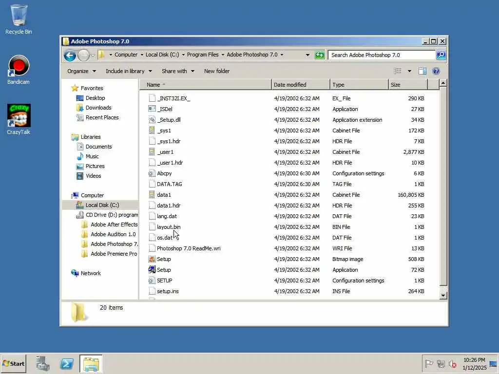Click the New folder button
The width and height of the screenshot is (499, 374).
217,71
